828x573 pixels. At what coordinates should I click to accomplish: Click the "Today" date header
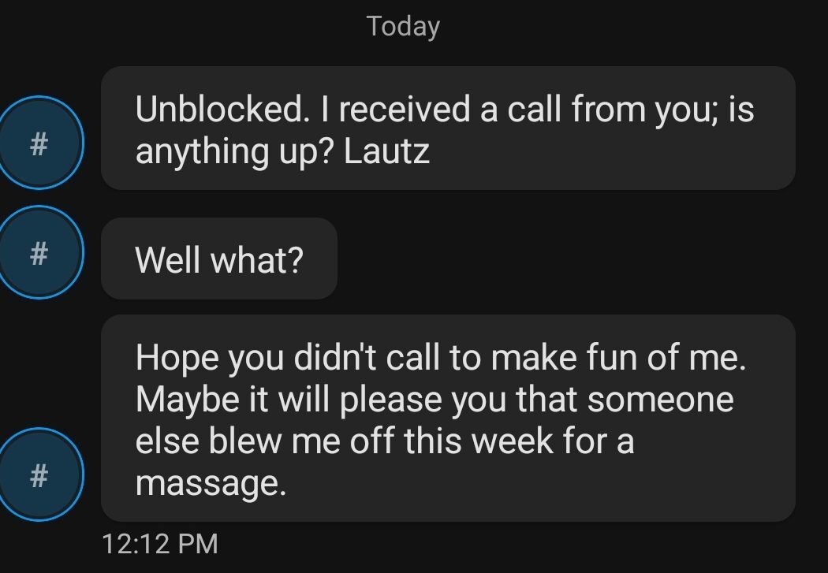point(403,26)
